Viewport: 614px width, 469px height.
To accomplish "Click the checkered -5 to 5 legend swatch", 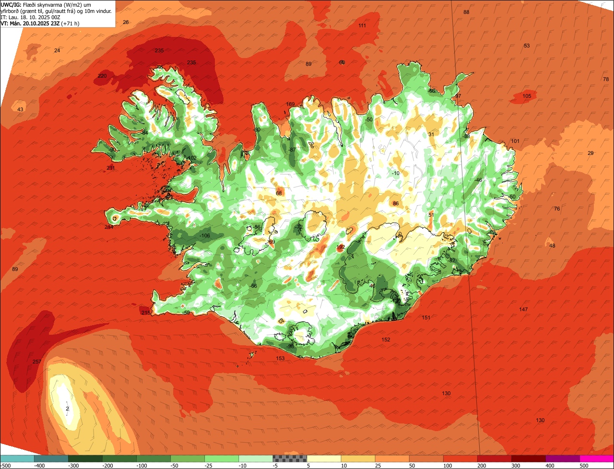I will [x=290, y=458].
